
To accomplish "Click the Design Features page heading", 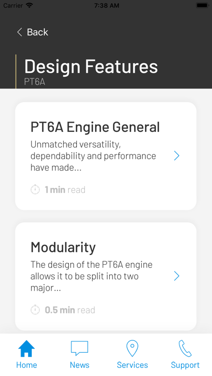I will tap(91, 66).
